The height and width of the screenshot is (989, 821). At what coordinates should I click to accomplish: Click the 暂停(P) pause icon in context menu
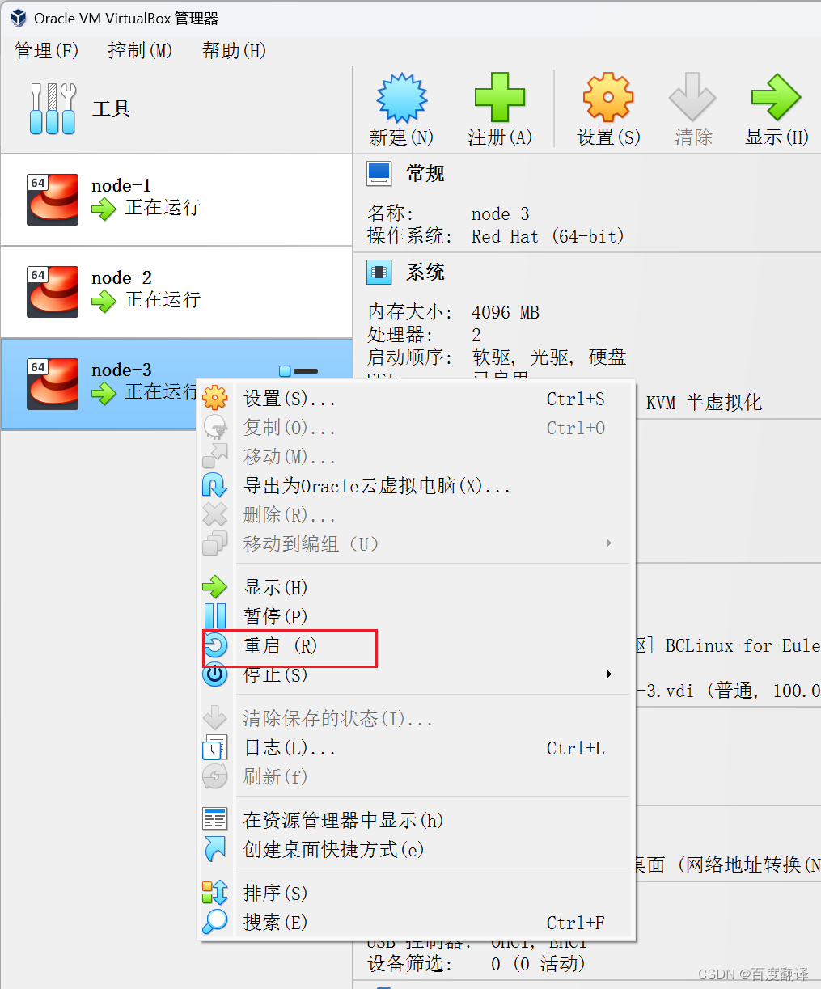coord(215,616)
